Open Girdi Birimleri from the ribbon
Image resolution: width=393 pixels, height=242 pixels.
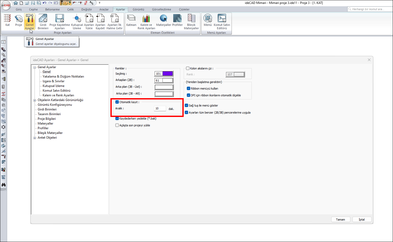tap(43, 22)
